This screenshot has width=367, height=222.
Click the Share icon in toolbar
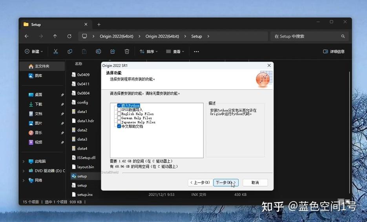tap(113, 51)
